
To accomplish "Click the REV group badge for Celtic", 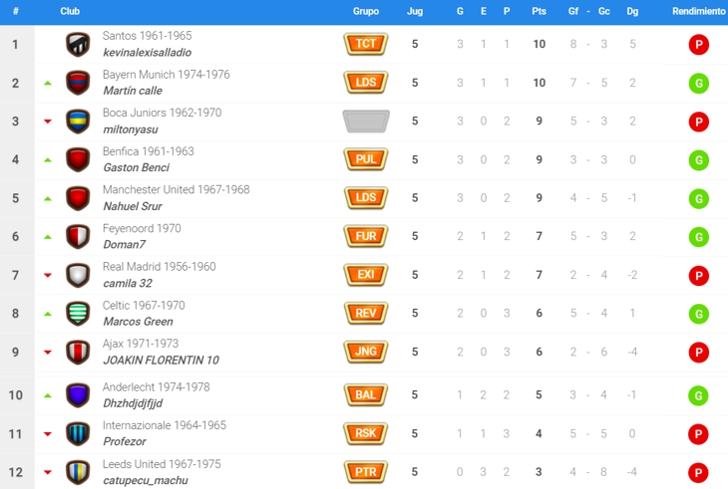I will [x=366, y=314].
